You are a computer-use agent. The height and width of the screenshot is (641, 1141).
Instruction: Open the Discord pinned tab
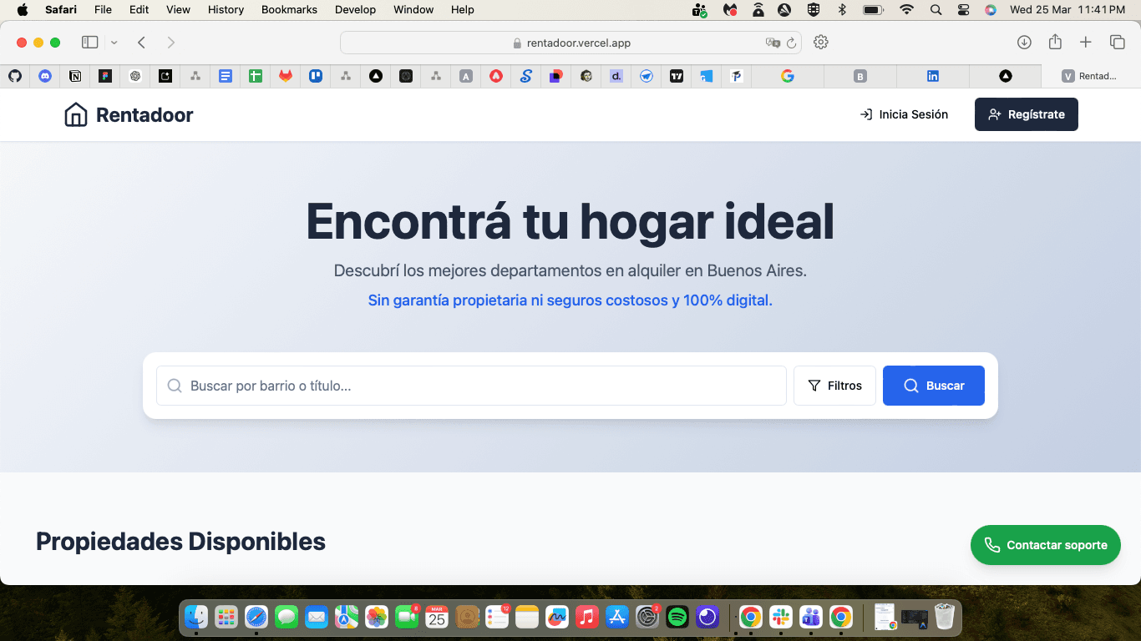point(45,76)
